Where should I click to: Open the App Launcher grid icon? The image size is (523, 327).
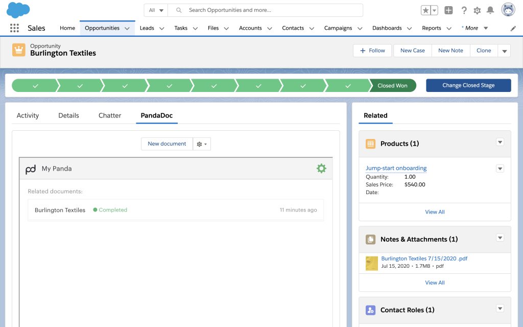point(14,28)
